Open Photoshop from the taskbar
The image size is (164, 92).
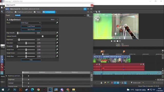(15, 90)
